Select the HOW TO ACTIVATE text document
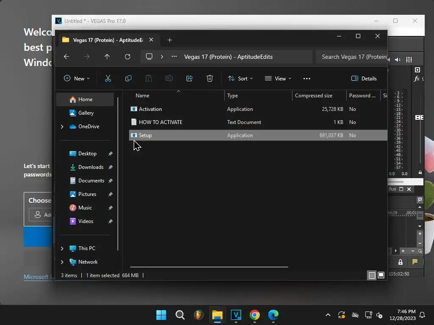The image size is (434, 325). point(258,122)
